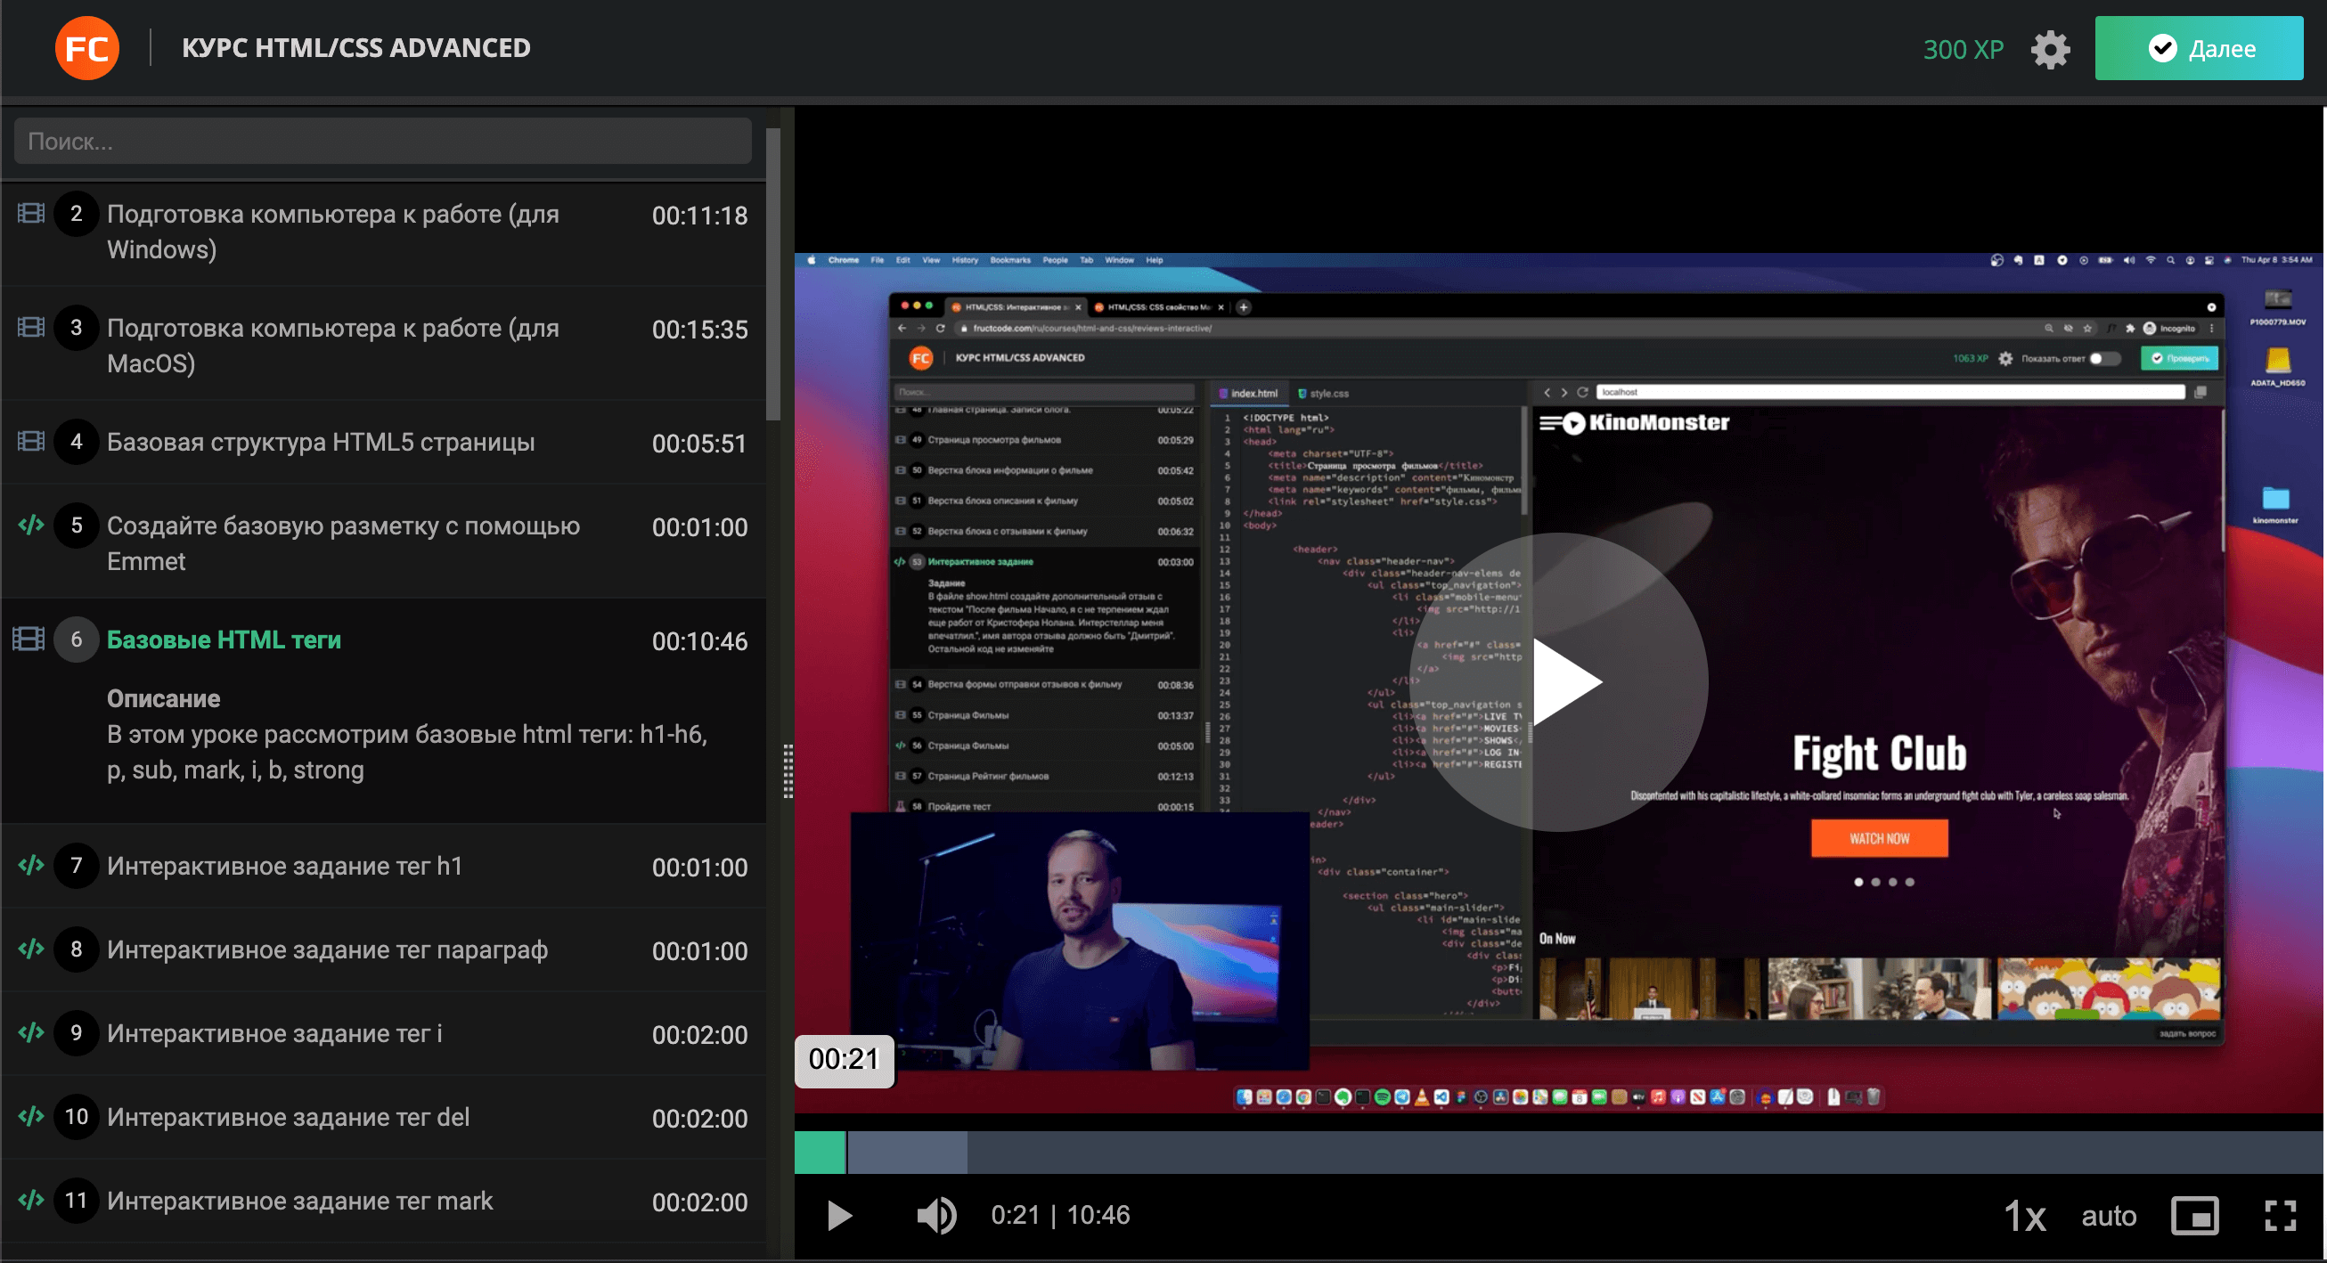2327x1263 pixels.
Task: Click the presenter webcam overlay in video
Action: point(1080,941)
